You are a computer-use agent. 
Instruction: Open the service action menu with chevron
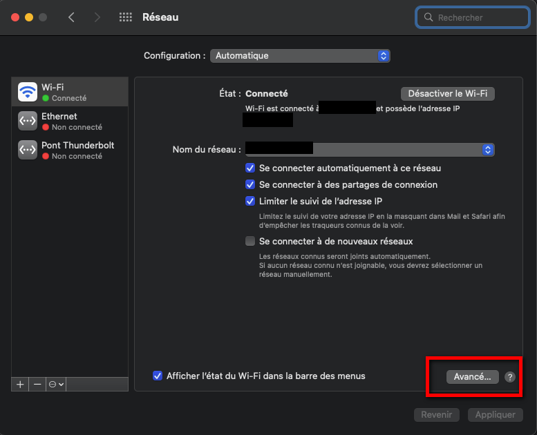[x=57, y=384]
